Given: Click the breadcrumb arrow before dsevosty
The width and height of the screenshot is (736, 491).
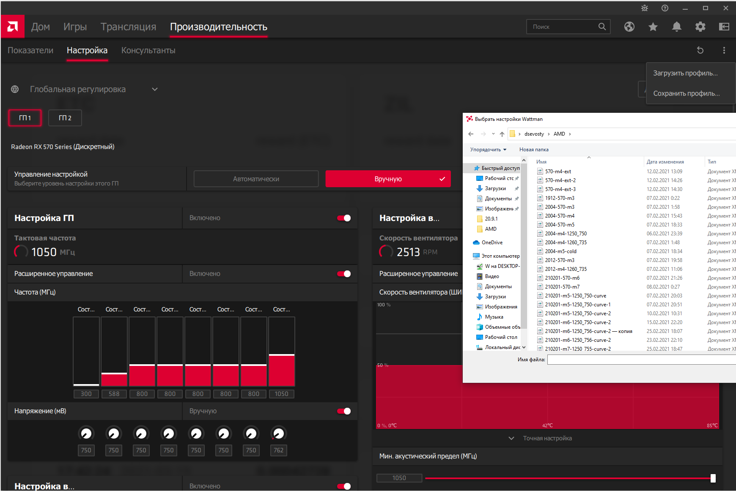Looking at the screenshot, I should pos(519,134).
